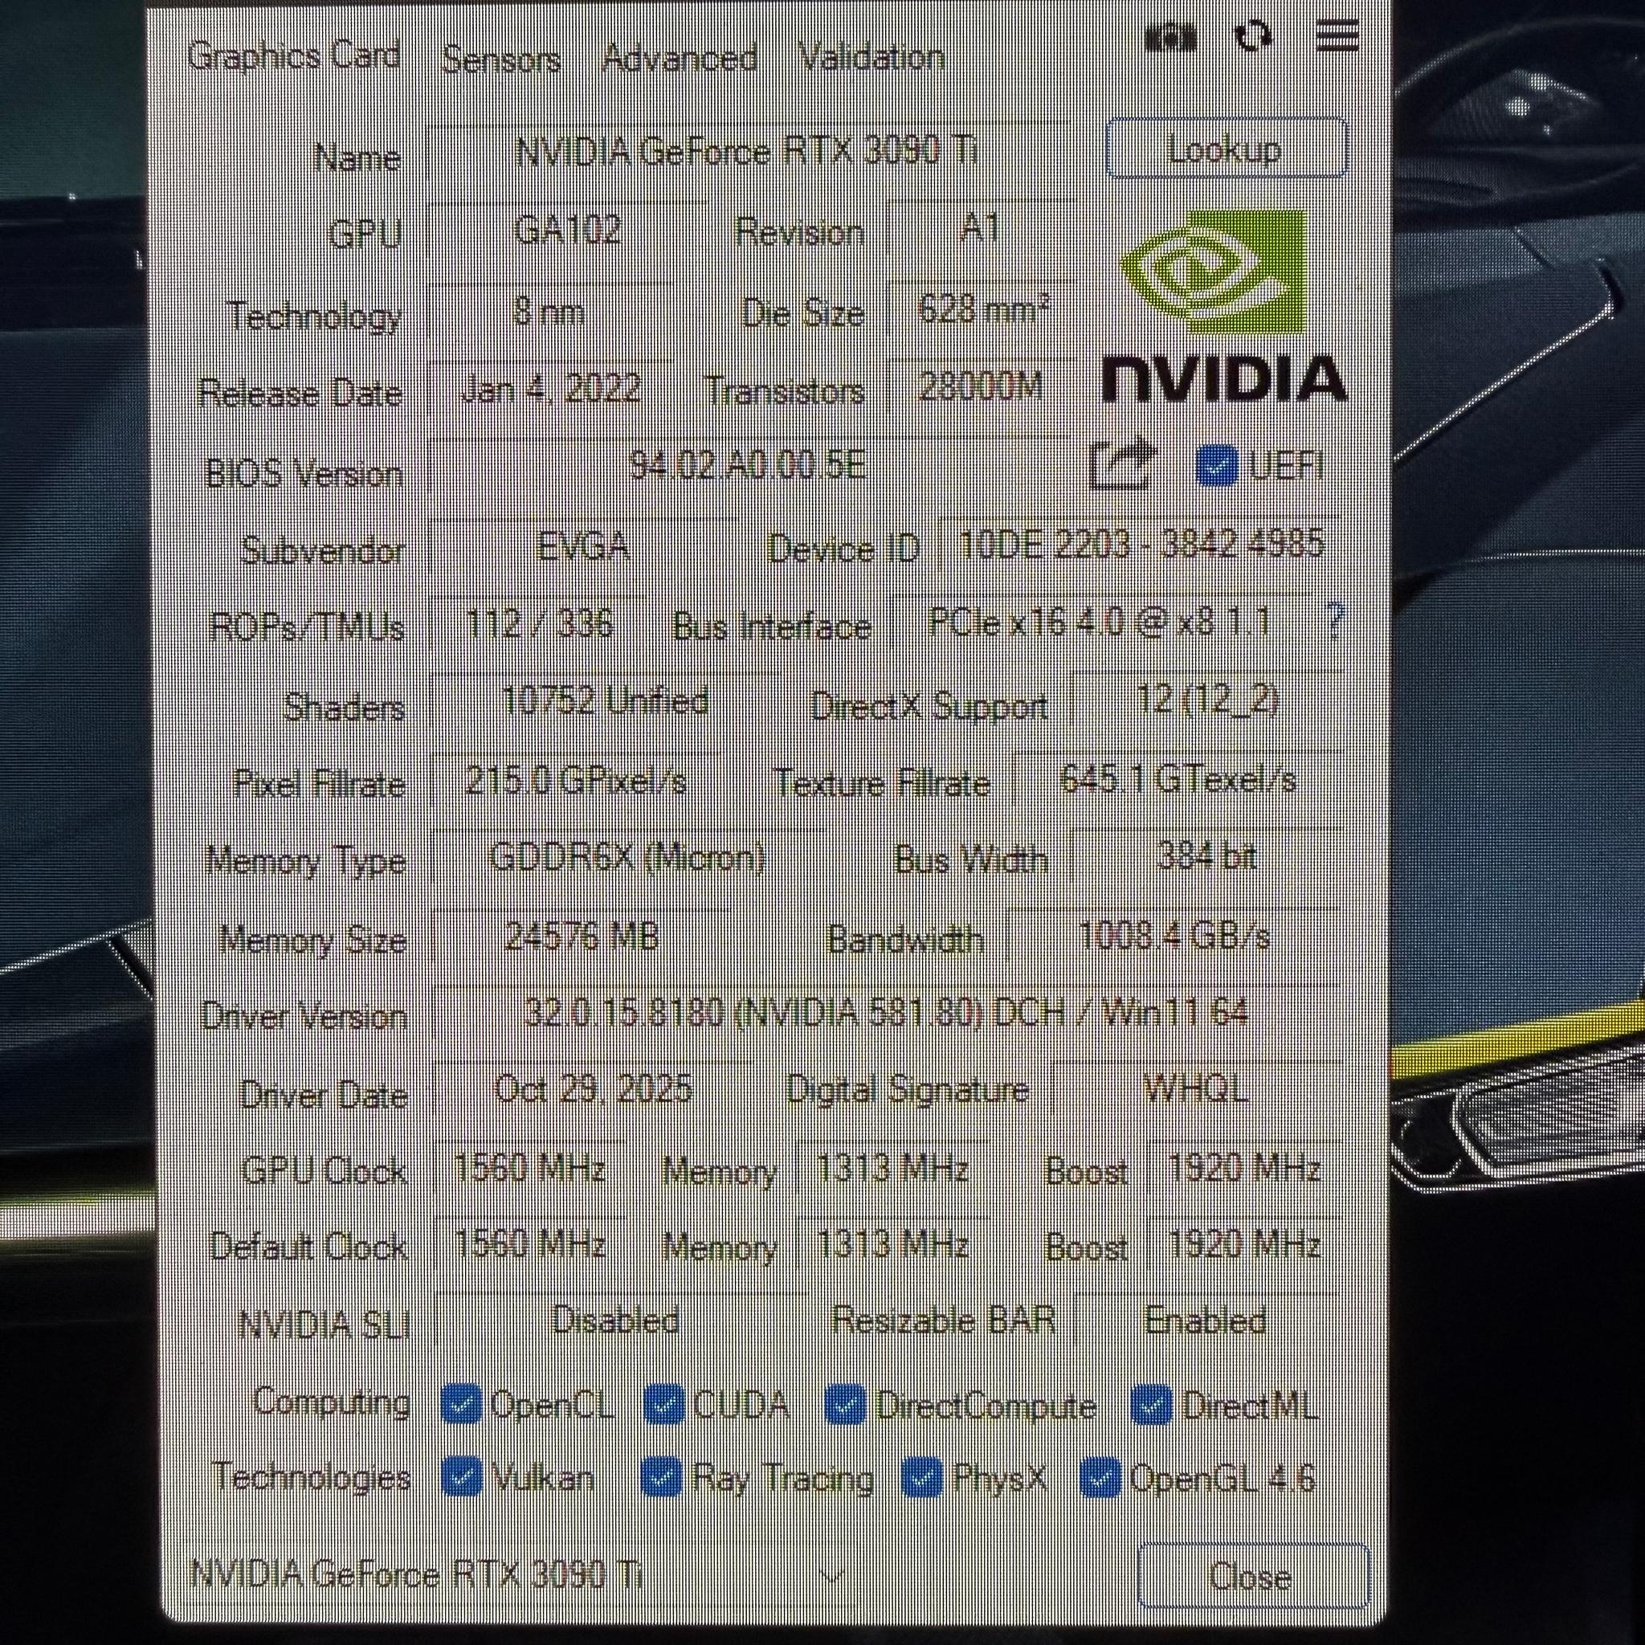Click the Default Clock row Memory 1313 MHz

tap(892, 1246)
